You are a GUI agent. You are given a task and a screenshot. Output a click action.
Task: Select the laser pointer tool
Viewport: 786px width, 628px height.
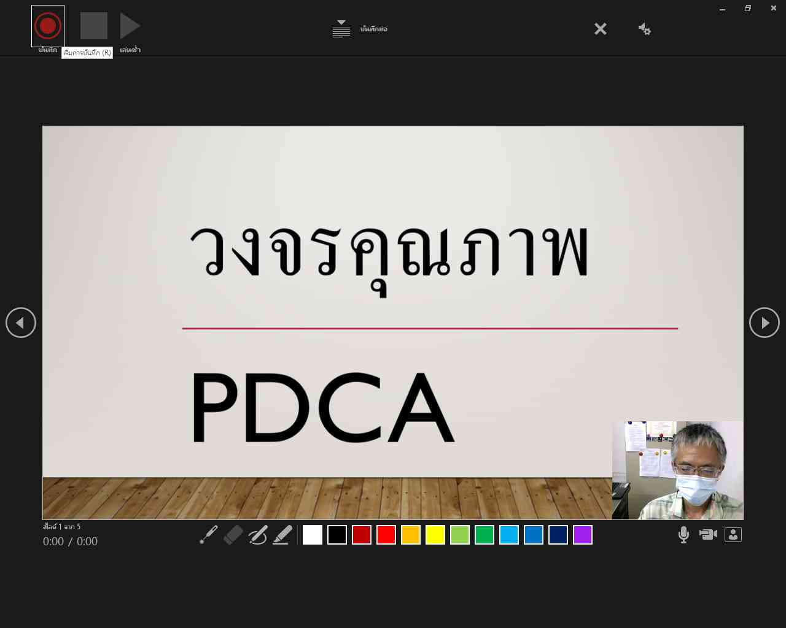tap(209, 535)
